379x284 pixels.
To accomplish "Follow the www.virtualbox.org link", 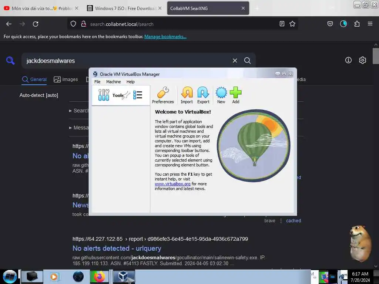I will [x=172, y=184].
